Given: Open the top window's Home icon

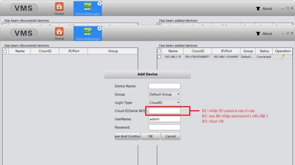Looking at the screenshot, I should coord(59,7).
